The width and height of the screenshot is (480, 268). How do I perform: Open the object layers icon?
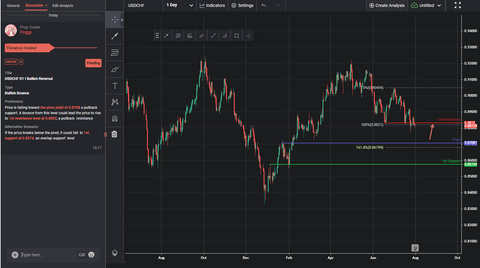click(x=115, y=253)
